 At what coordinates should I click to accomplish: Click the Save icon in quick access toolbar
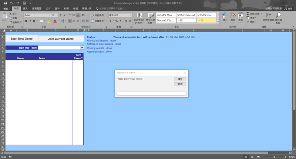click(6, 3)
